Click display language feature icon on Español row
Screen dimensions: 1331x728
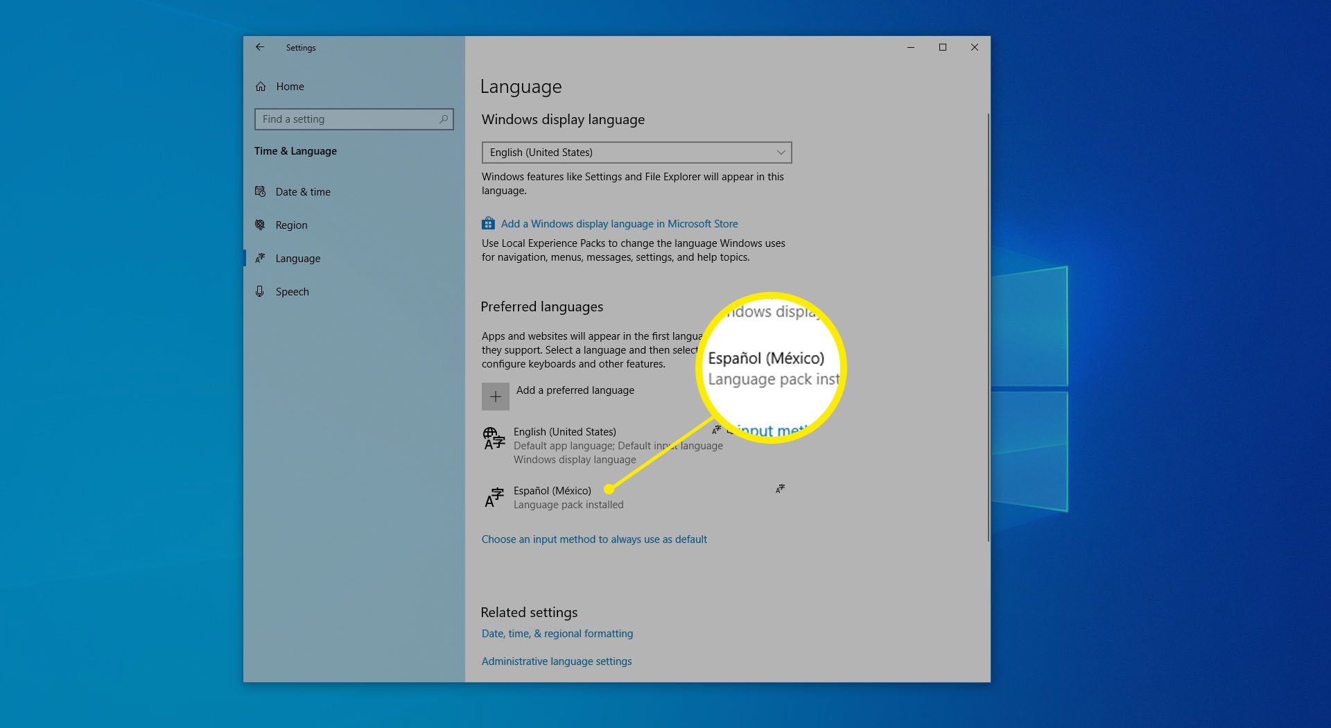click(780, 489)
